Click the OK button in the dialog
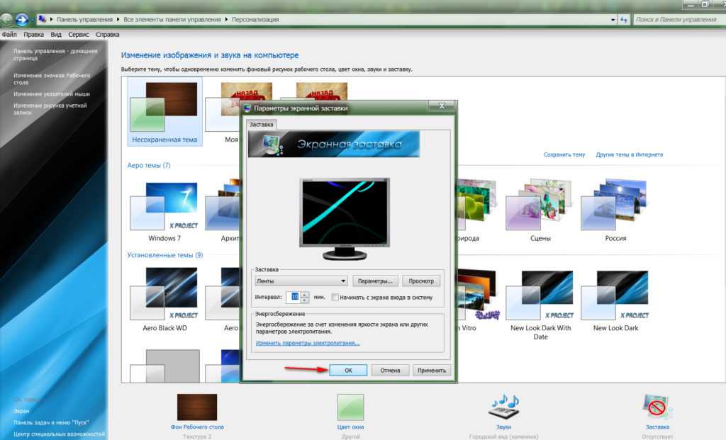This screenshot has width=726, height=440. (347, 370)
